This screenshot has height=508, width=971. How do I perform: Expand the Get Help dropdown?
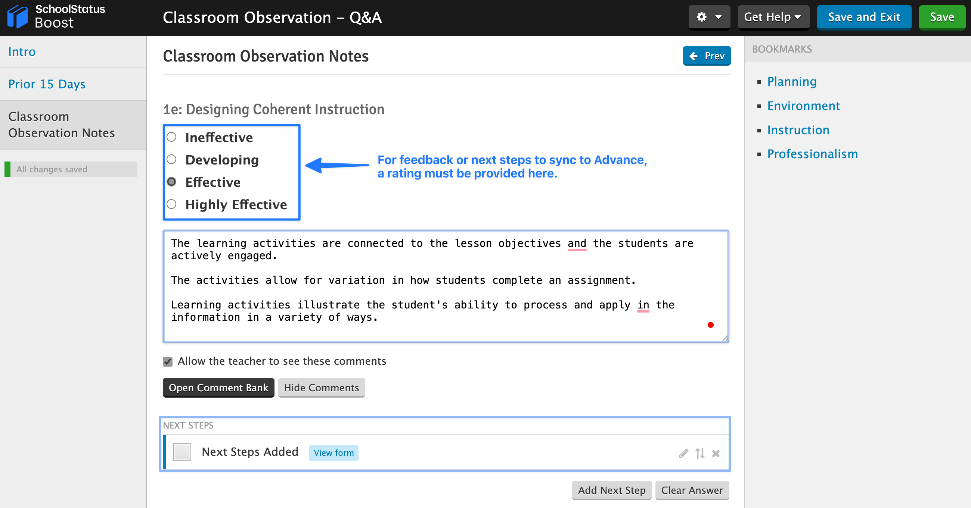pos(773,17)
